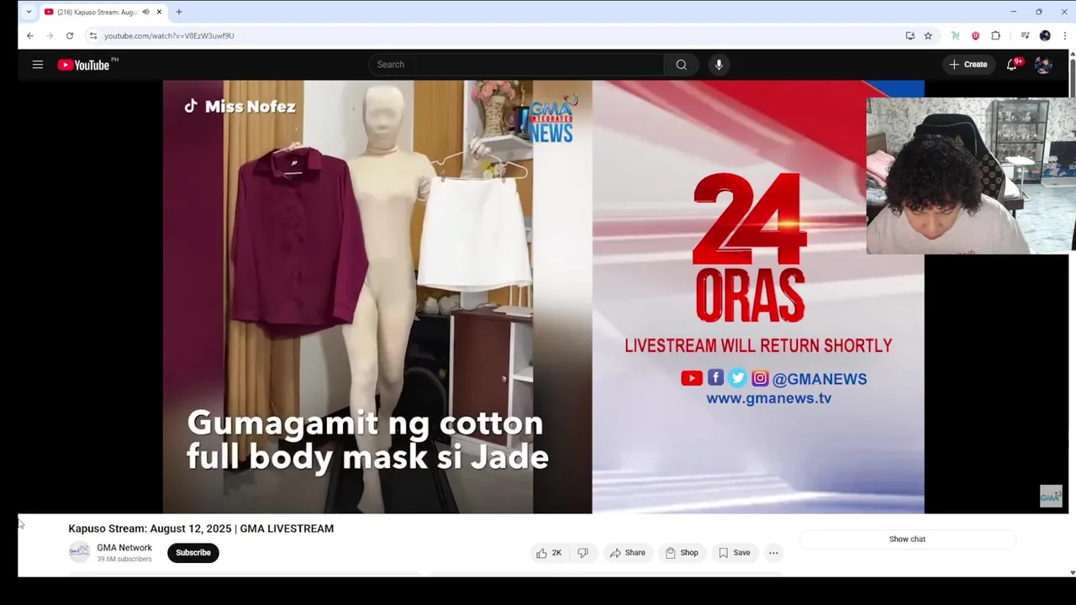Screen dimensions: 1076x605
Task: Mute the tab via speaker icon
Action: 145,12
